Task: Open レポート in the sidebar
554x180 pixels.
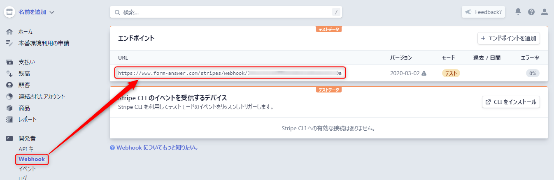Action: pyautogui.click(x=28, y=120)
